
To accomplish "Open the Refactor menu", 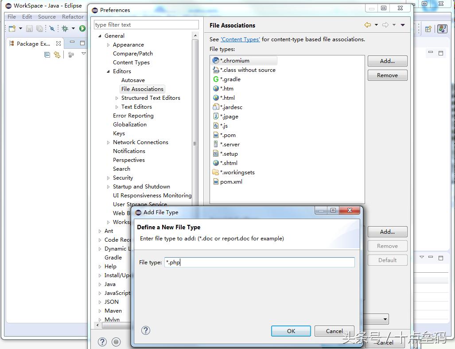I will click(73, 17).
